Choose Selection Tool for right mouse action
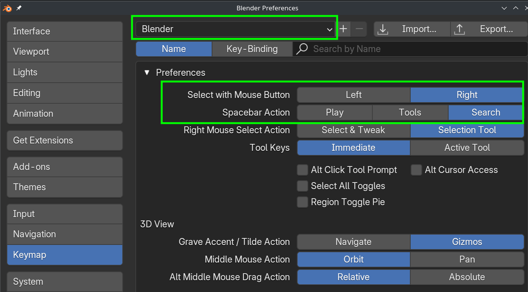This screenshot has height=292, width=528. (x=467, y=130)
